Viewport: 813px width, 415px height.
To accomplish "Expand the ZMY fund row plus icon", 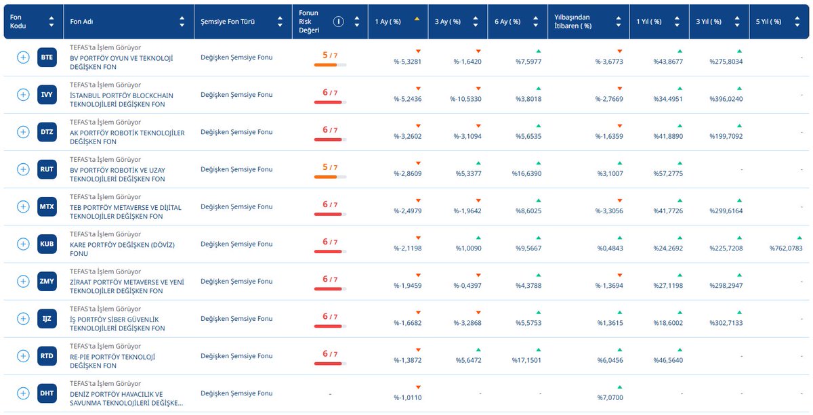I will click(x=23, y=281).
